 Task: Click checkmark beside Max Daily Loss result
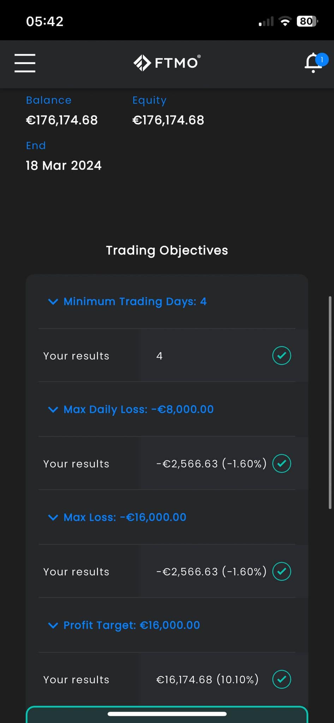point(282,464)
